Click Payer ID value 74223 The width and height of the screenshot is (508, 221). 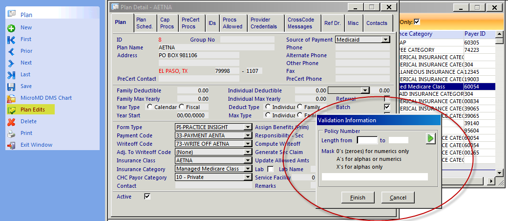point(471,50)
